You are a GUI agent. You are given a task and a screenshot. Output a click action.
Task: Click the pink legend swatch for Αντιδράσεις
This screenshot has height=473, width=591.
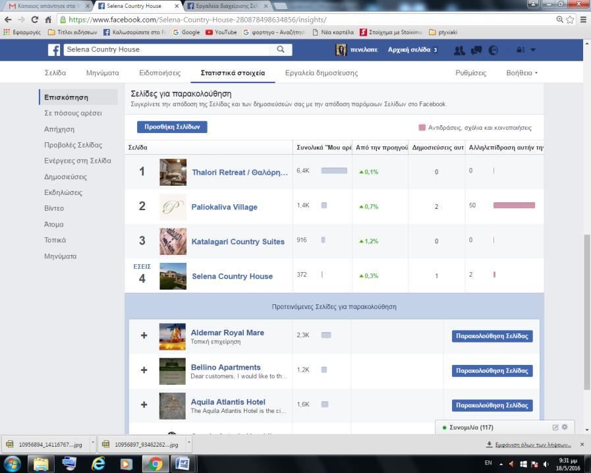click(x=422, y=127)
